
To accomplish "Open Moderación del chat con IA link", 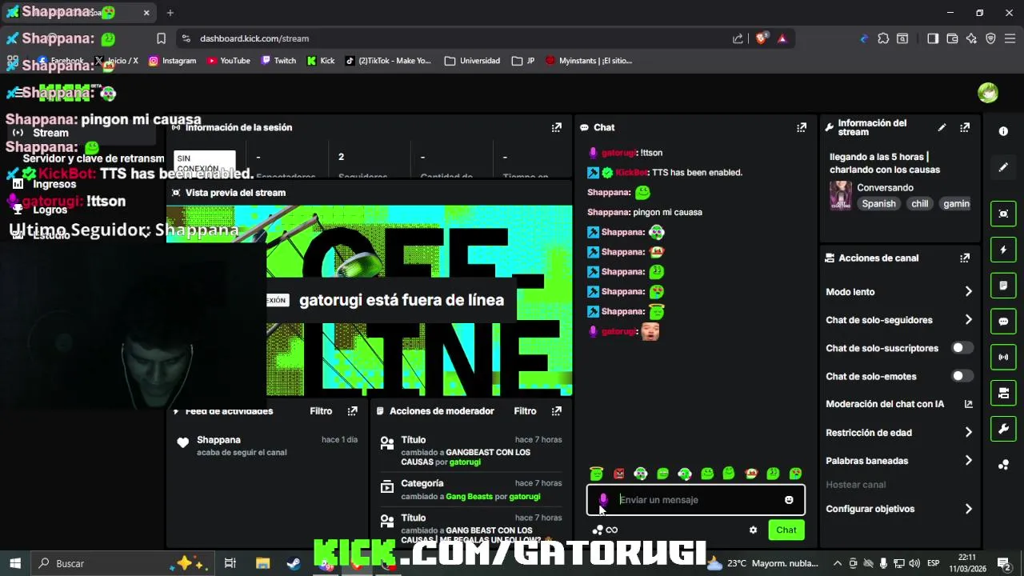I will click(899, 404).
